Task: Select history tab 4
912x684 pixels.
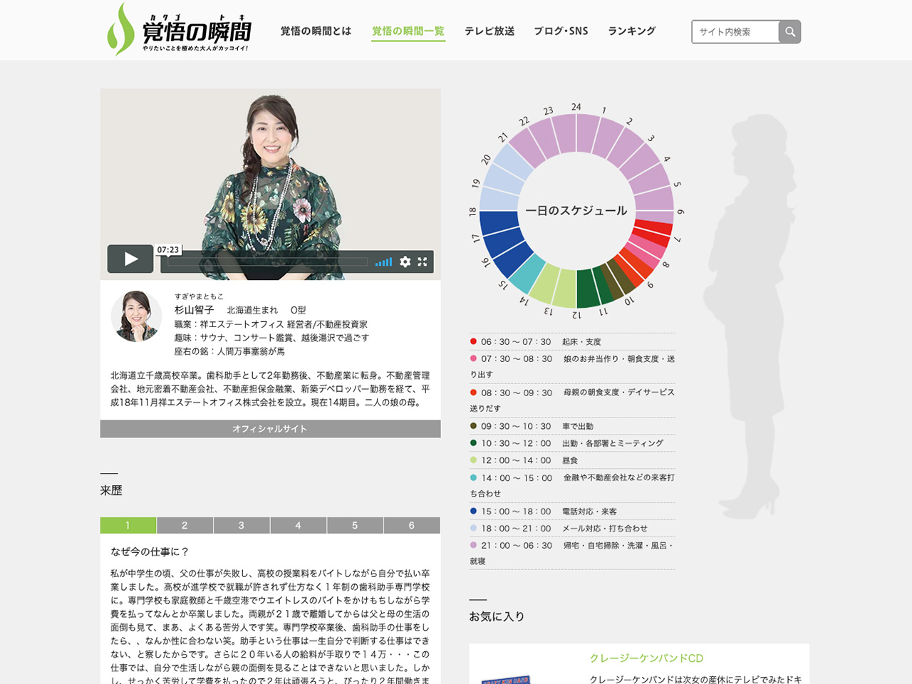Action: pos(298,525)
